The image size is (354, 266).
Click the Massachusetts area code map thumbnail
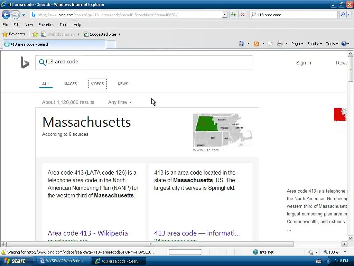(223, 130)
